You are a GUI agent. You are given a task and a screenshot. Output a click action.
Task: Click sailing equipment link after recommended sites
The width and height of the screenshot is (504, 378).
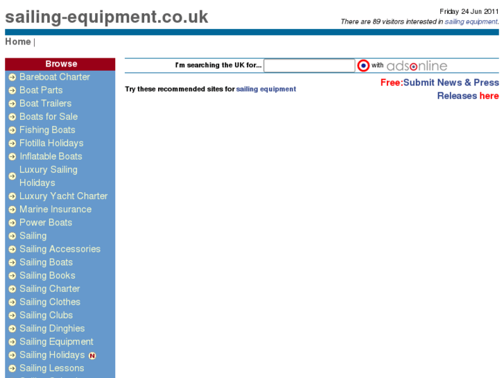point(266,89)
